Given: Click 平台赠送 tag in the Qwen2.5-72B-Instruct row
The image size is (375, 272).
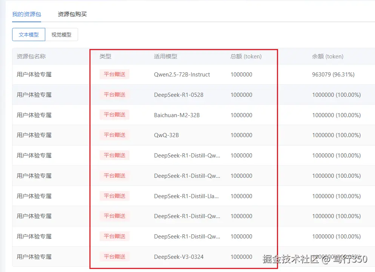Looking at the screenshot, I should point(115,74).
